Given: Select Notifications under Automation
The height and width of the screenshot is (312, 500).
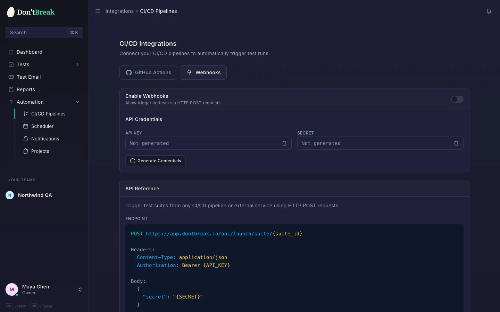Looking at the screenshot, I should [x=51, y=139].
